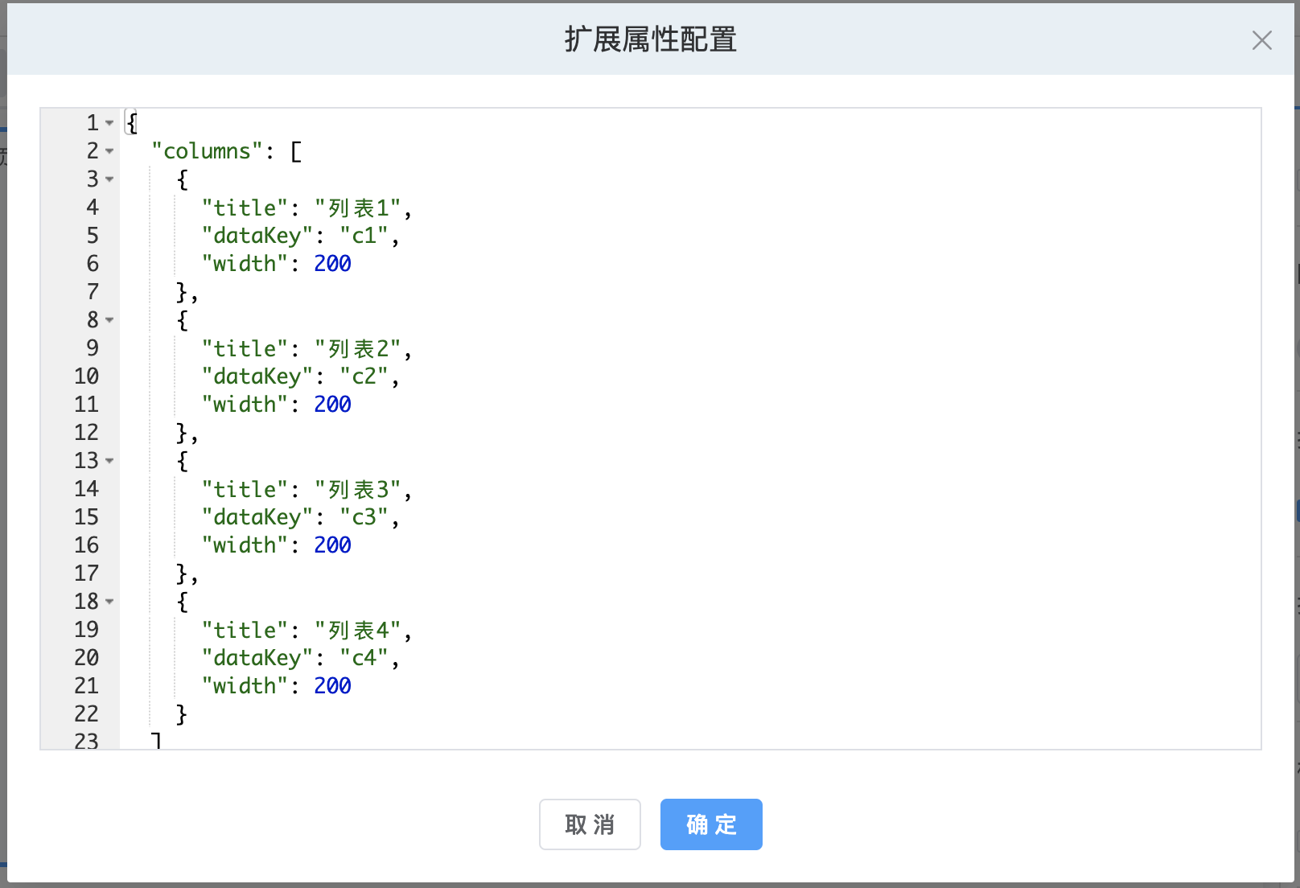This screenshot has width=1300, height=888.
Task: Click the width value 200 on line 21
Action: click(332, 686)
